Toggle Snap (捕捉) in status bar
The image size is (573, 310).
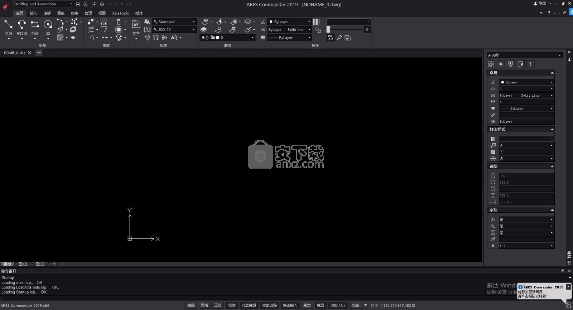point(191,305)
